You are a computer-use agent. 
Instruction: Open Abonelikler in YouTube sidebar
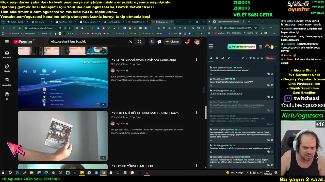pos(7,82)
